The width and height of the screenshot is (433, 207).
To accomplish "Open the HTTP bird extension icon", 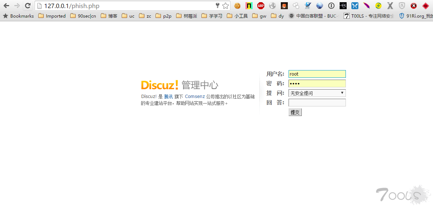I will click(308, 6).
